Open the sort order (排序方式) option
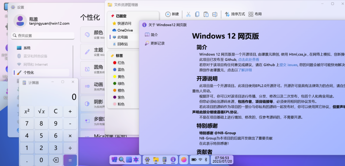The height and width of the screenshot is (166, 345). pyautogui.click(x=235, y=14)
